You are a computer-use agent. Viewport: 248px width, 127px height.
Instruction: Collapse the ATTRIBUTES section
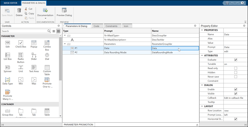tap(202, 56)
